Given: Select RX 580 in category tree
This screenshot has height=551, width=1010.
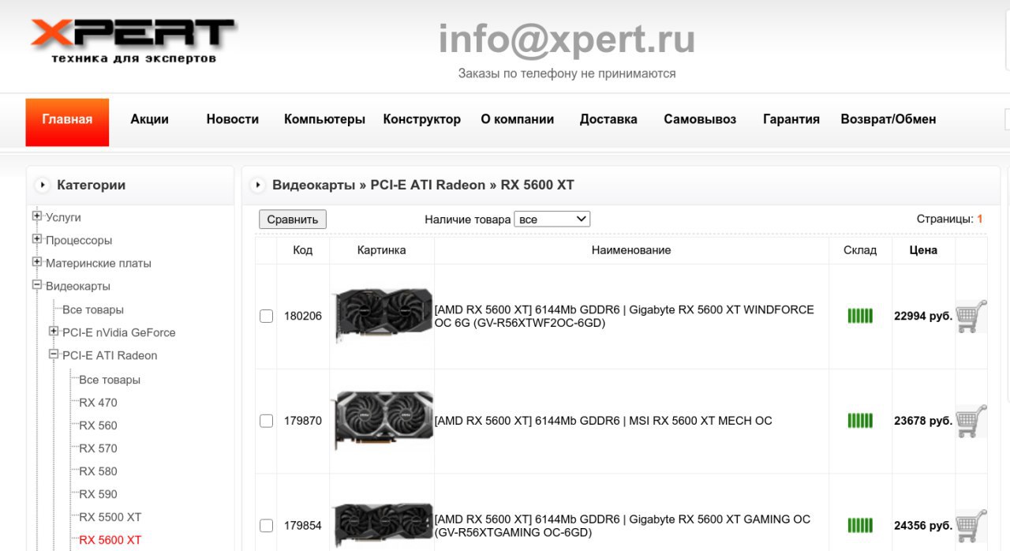Looking at the screenshot, I should pos(98,471).
